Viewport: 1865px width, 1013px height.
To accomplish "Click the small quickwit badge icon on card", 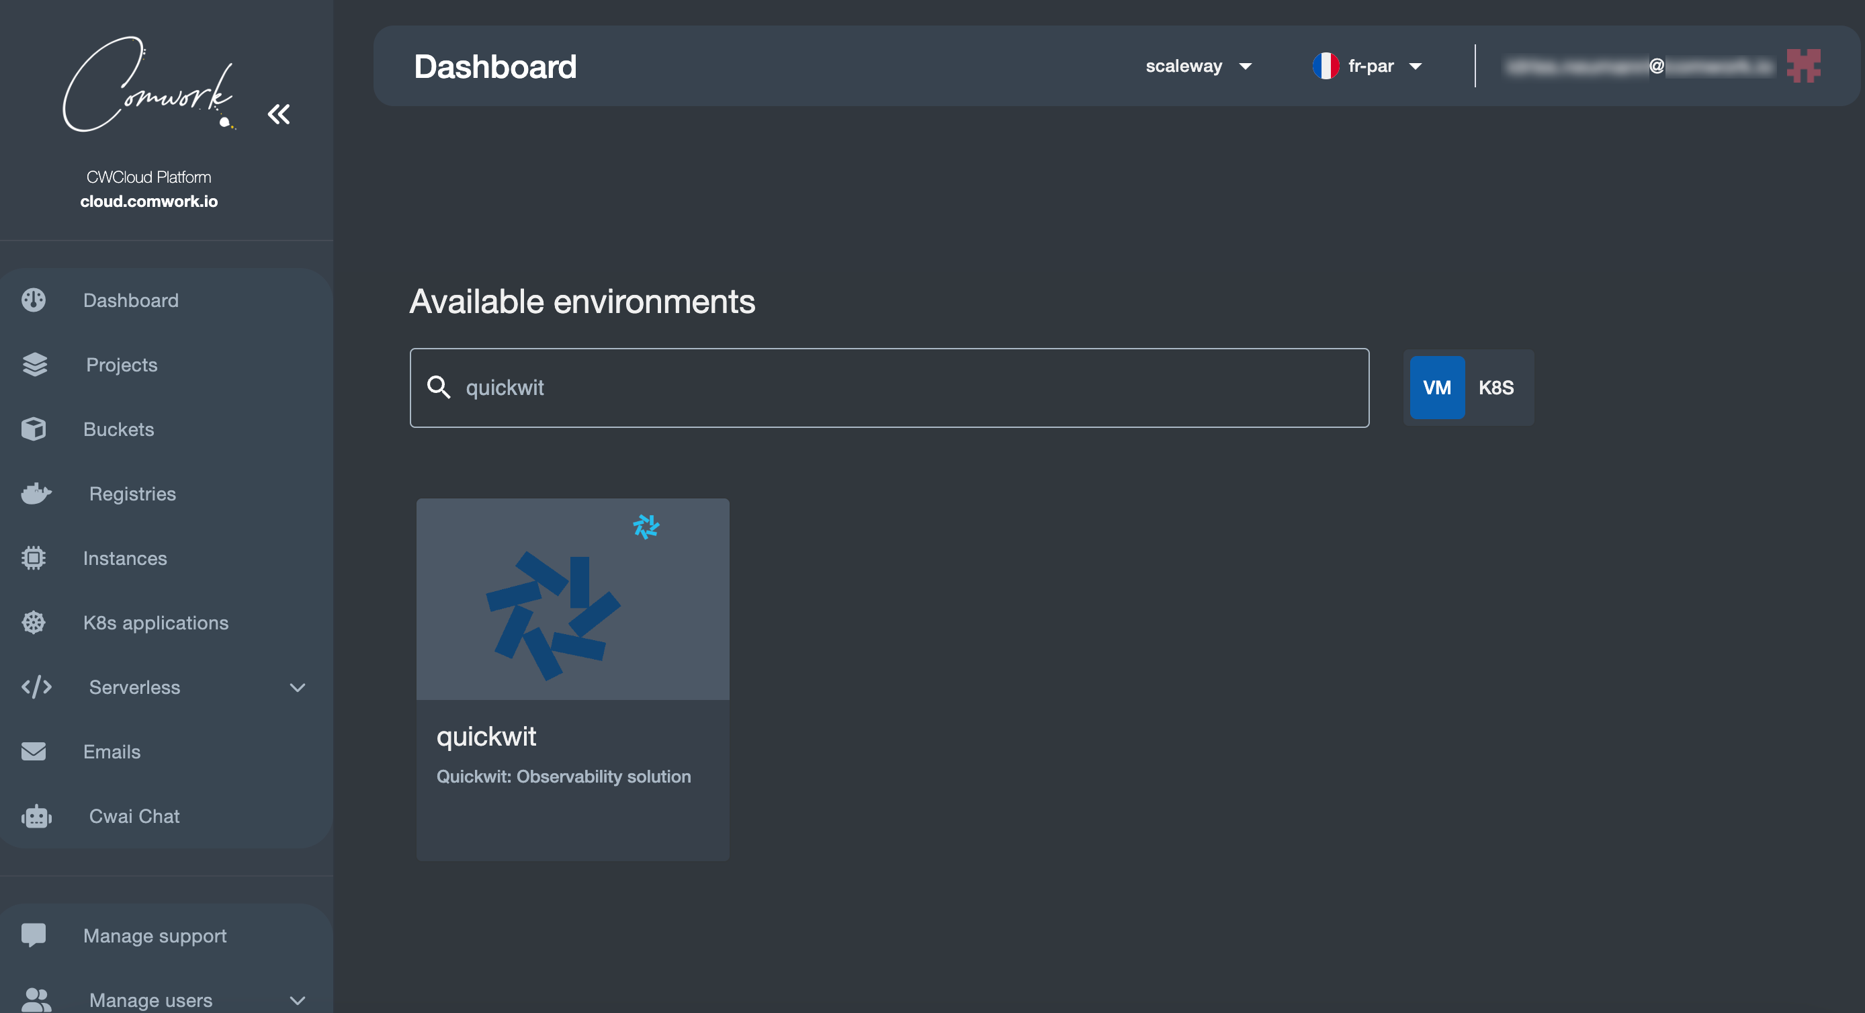I will [646, 527].
